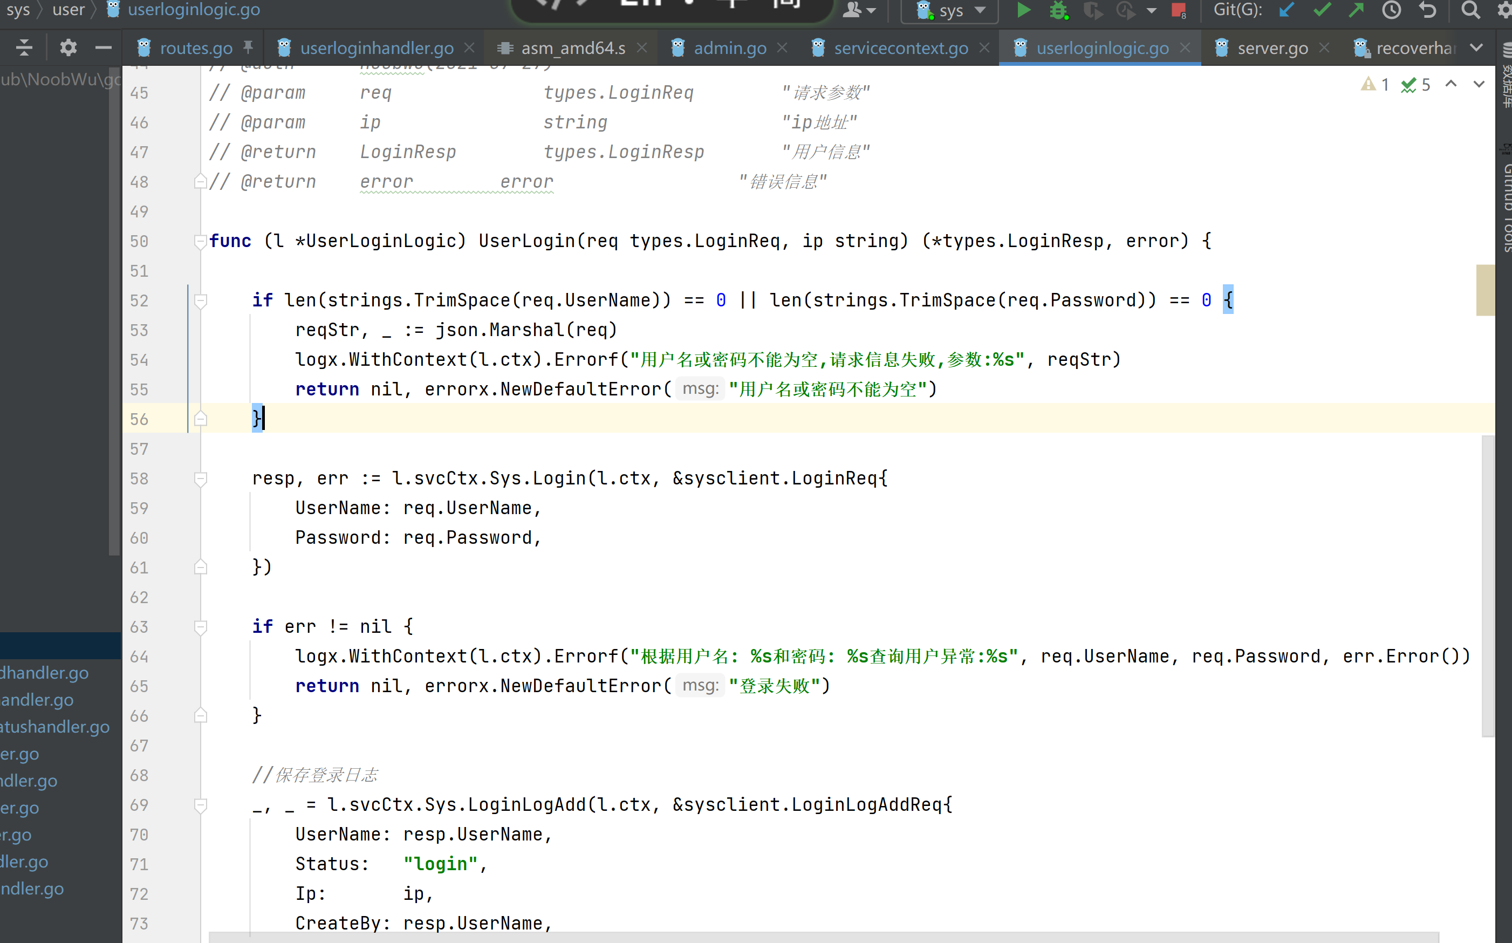Close the asm_amd64.s tab

pos(641,47)
